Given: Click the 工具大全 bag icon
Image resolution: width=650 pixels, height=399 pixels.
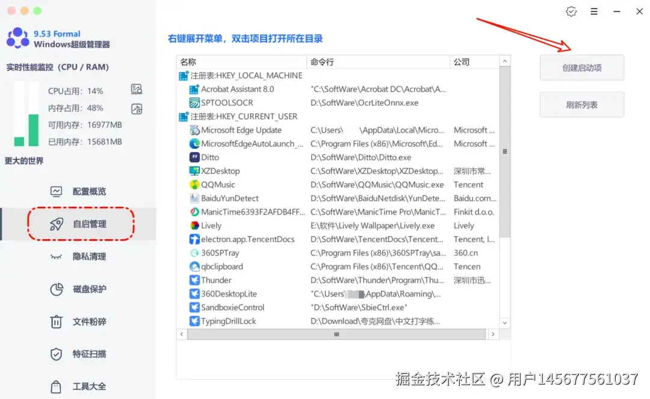Looking at the screenshot, I should coord(56,386).
